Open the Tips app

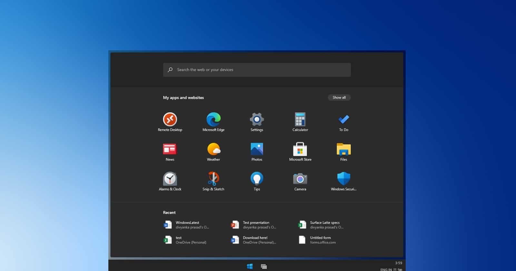(257, 182)
